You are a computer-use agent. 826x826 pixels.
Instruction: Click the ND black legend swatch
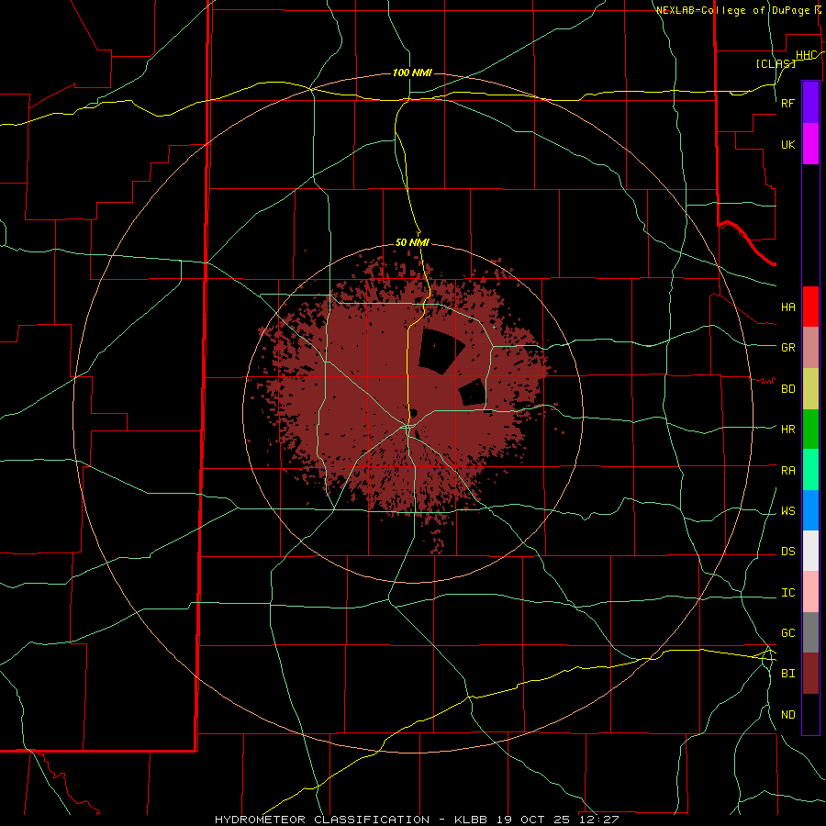click(810, 714)
